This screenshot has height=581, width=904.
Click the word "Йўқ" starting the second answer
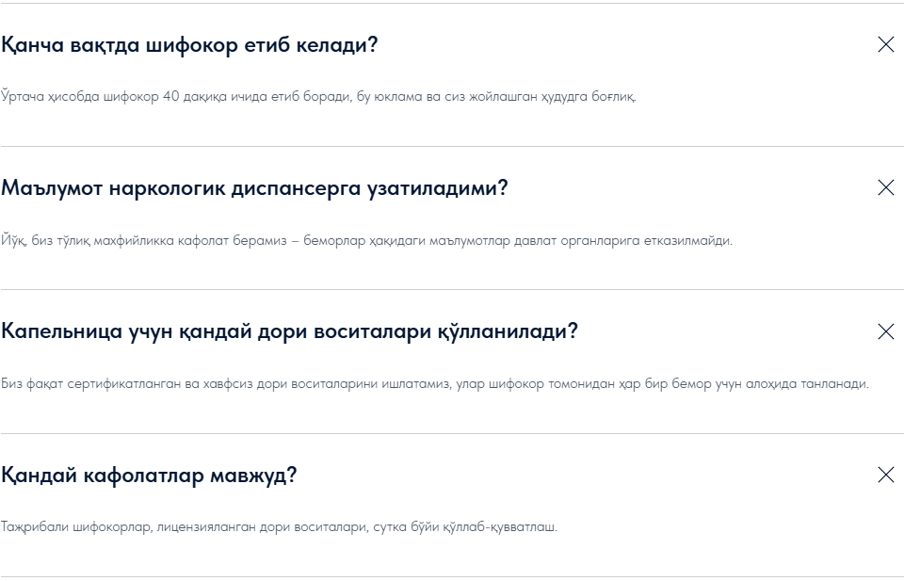coord(13,240)
